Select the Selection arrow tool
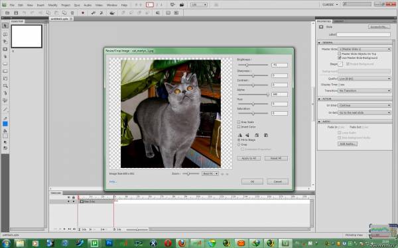The image size is (398, 248). [x=5, y=26]
